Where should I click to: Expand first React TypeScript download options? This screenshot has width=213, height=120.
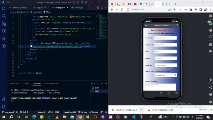[x=141, y=110]
